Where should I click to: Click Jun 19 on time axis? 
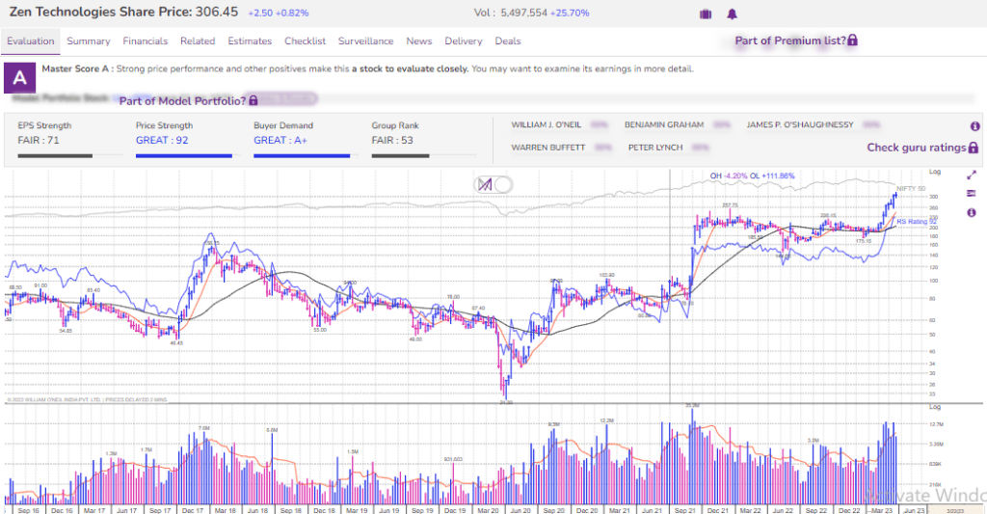389,510
